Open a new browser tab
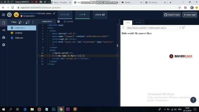The width and height of the screenshot is (199, 112). tap(170, 2)
